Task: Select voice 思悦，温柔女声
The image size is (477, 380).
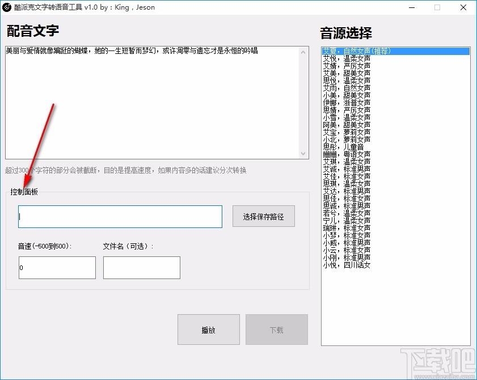Action: (x=395, y=81)
